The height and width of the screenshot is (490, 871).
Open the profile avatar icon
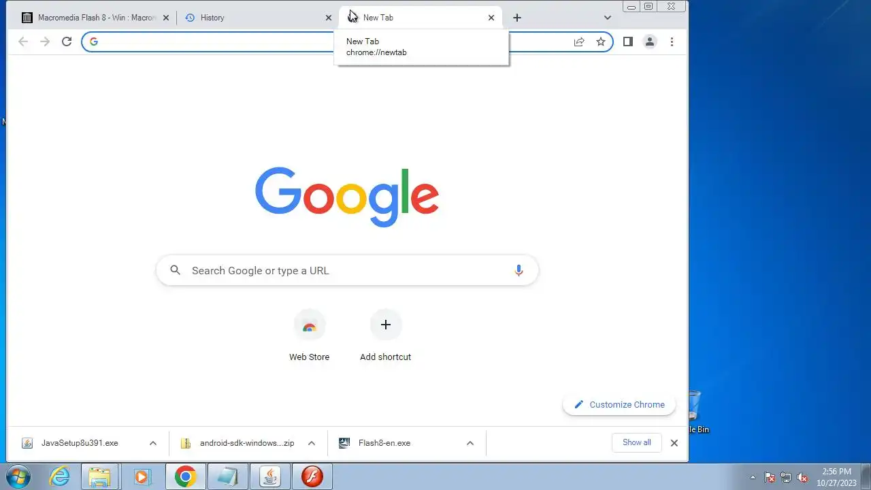[x=650, y=42]
